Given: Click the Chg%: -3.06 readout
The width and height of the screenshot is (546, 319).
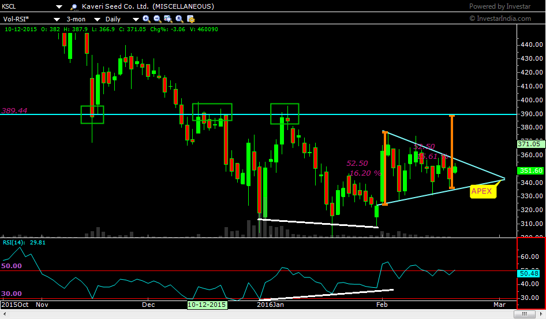Looking at the screenshot, I should [168, 29].
